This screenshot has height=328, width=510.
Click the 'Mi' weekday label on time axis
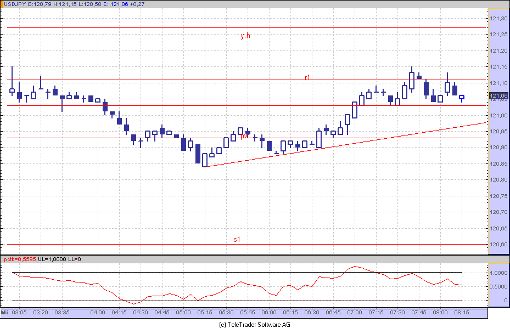4,313
